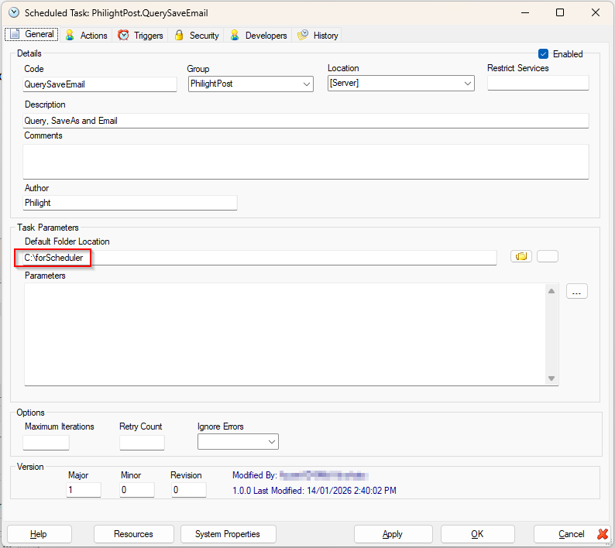Click the Code field containing QuerySaveEmail

[x=100, y=84]
